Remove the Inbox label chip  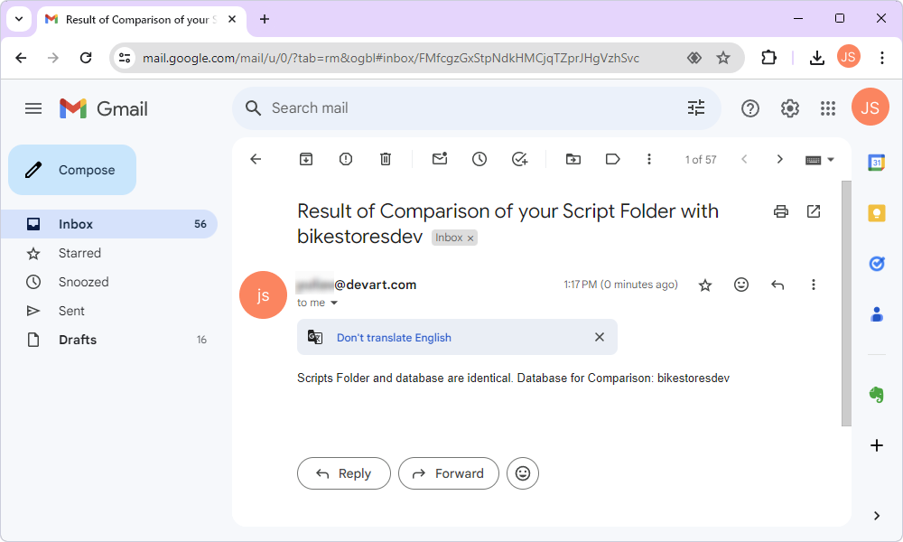pos(470,238)
